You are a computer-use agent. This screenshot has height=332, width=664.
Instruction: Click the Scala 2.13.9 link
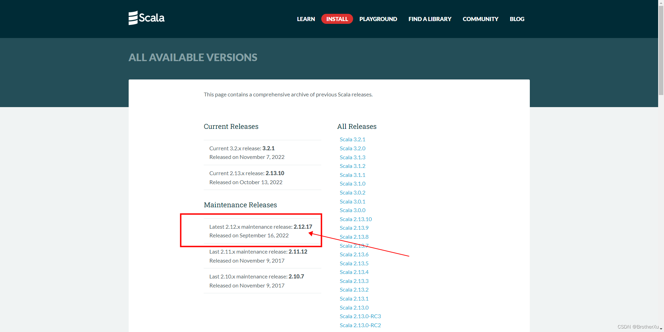[x=354, y=228]
